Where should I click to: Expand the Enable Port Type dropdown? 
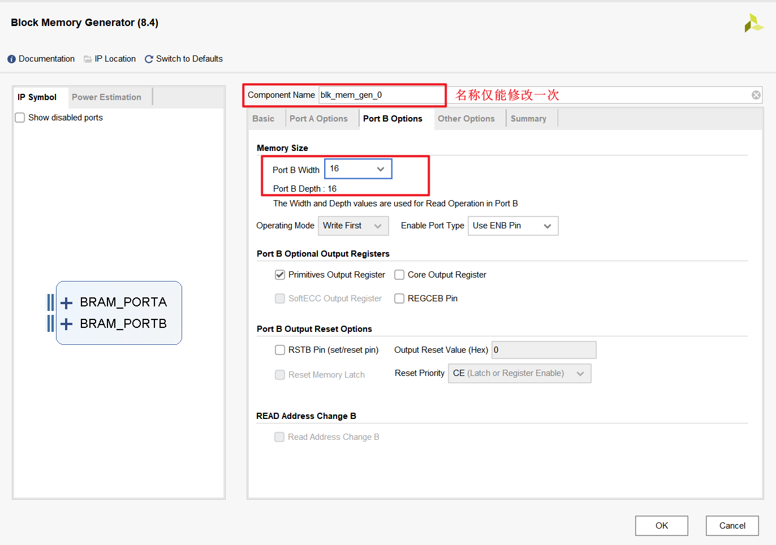click(x=512, y=226)
